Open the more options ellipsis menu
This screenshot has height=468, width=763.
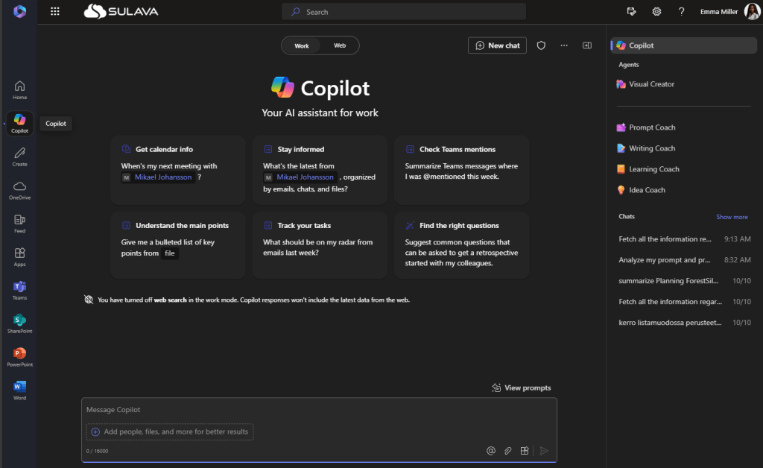[564, 45]
